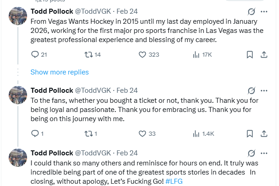The height and width of the screenshot is (186, 279).
Task: Reply to the Vegas Wants Hockey tweet
Action: click(x=35, y=55)
